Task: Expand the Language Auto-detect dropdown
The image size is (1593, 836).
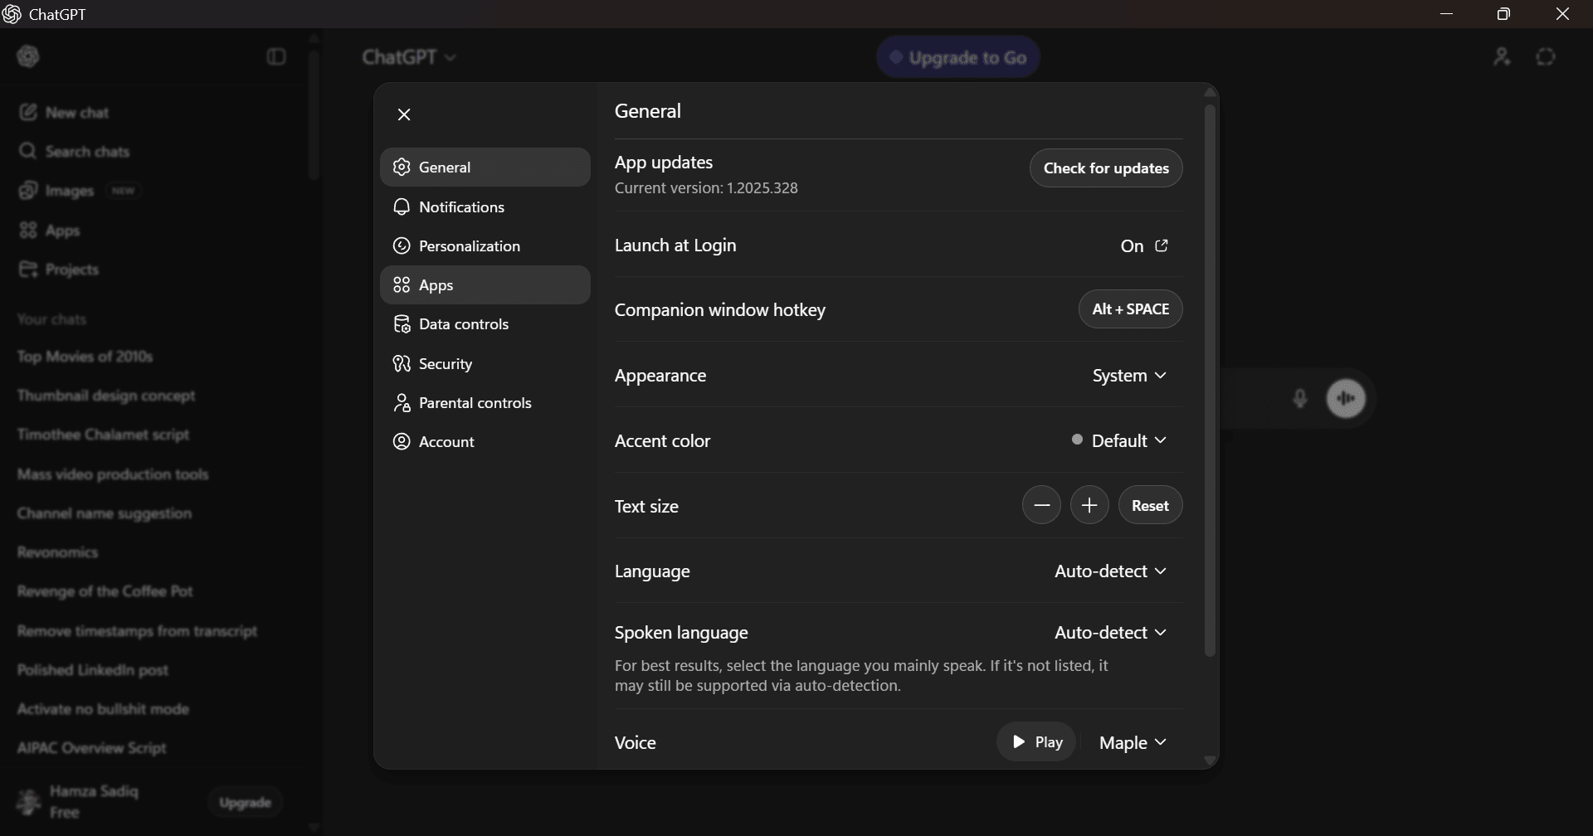Action: (x=1110, y=571)
